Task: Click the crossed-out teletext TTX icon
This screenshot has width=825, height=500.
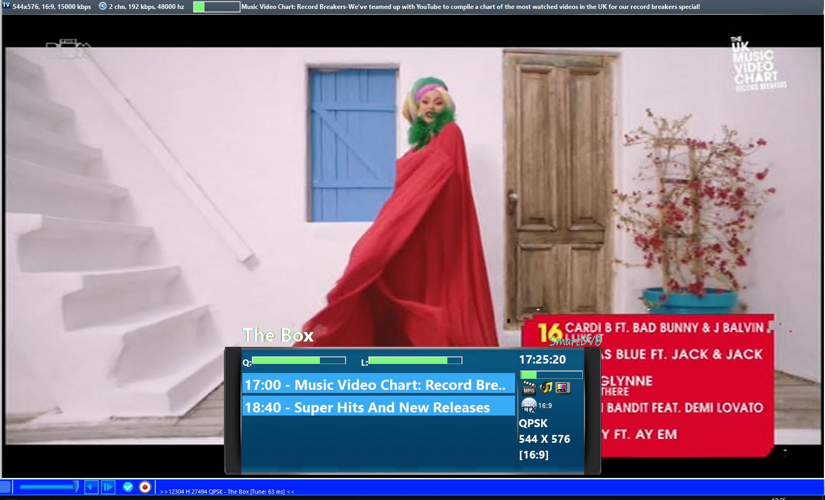Action: coord(529,405)
